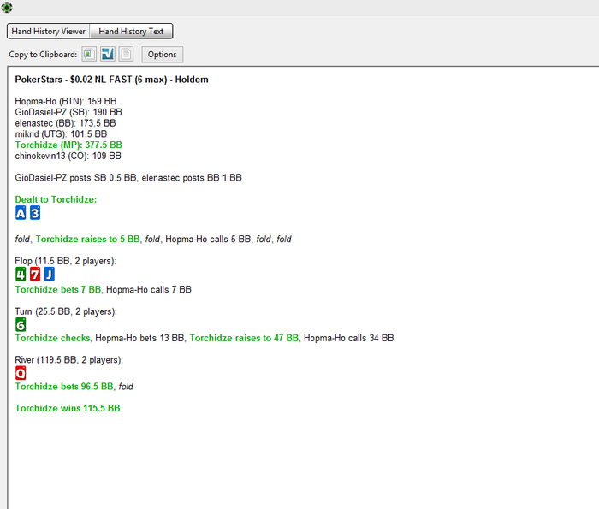
Task: Click 'Hopma-Ho bets 13 BB' text
Action: click(x=139, y=338)
